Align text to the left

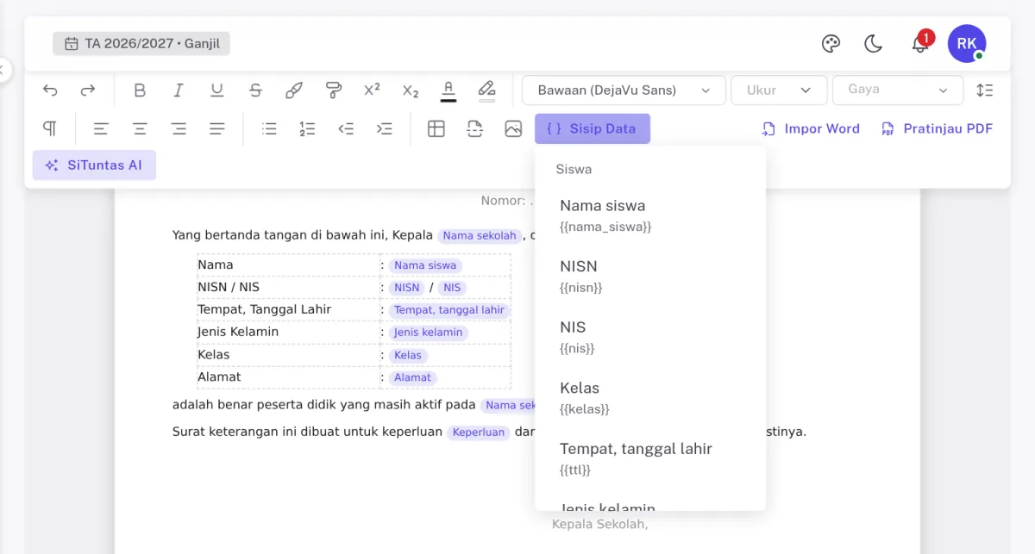(101, 129)
